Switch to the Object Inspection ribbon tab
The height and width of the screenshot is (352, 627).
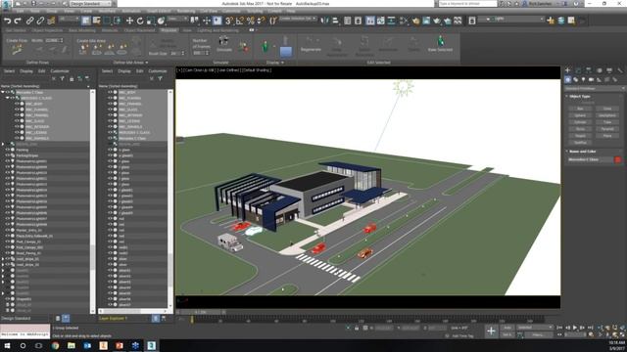point(47,30)
